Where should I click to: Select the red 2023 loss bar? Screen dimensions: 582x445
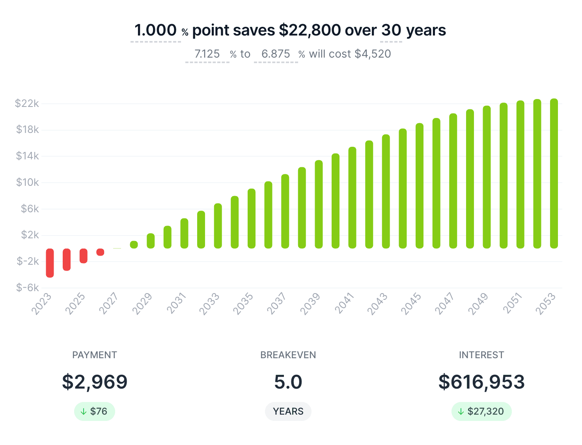50,263
